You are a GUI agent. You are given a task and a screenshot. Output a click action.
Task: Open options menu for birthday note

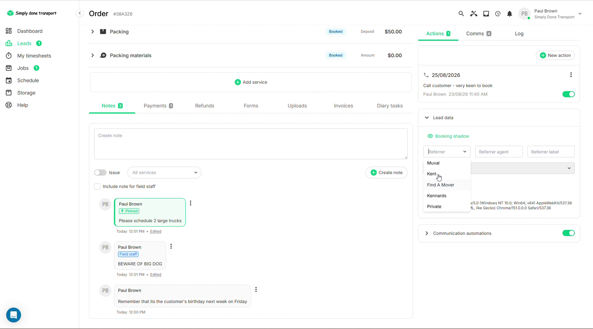256,290
